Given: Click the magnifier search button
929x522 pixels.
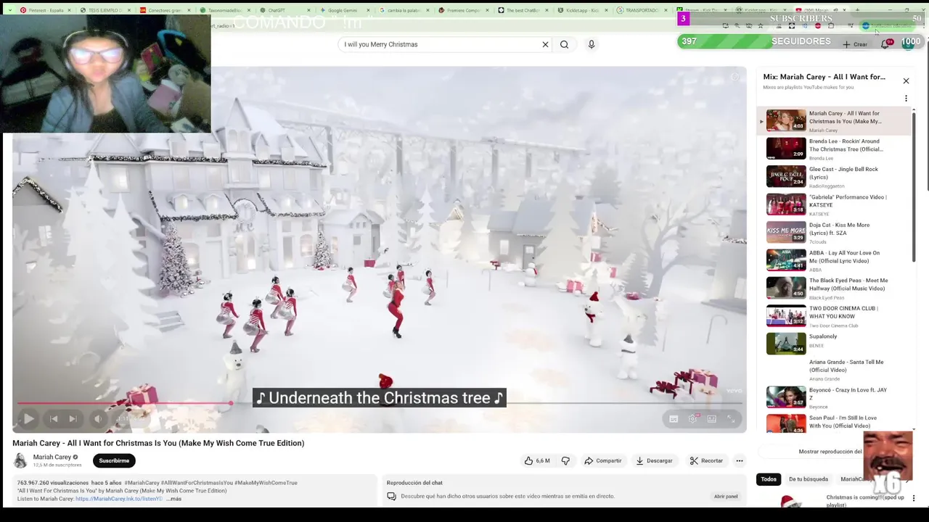Looking at the screenshot, I should pos(564,44).
